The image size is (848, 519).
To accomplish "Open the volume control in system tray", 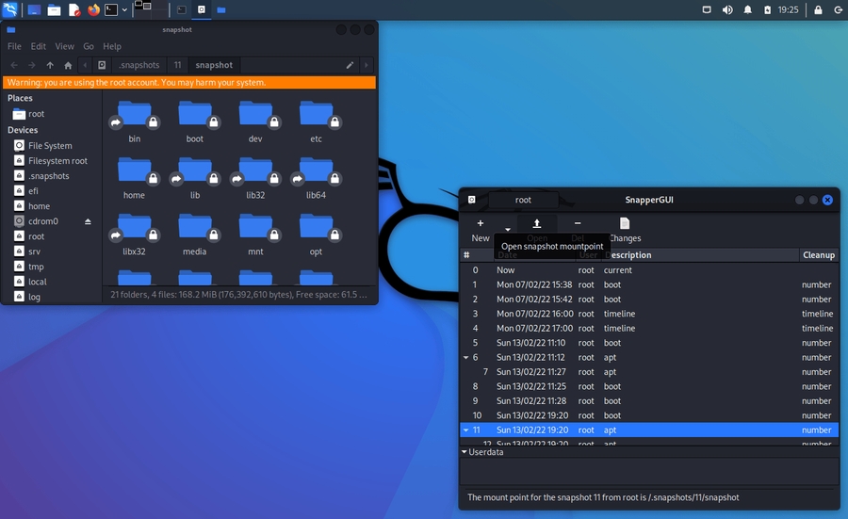I will point(727,10).
